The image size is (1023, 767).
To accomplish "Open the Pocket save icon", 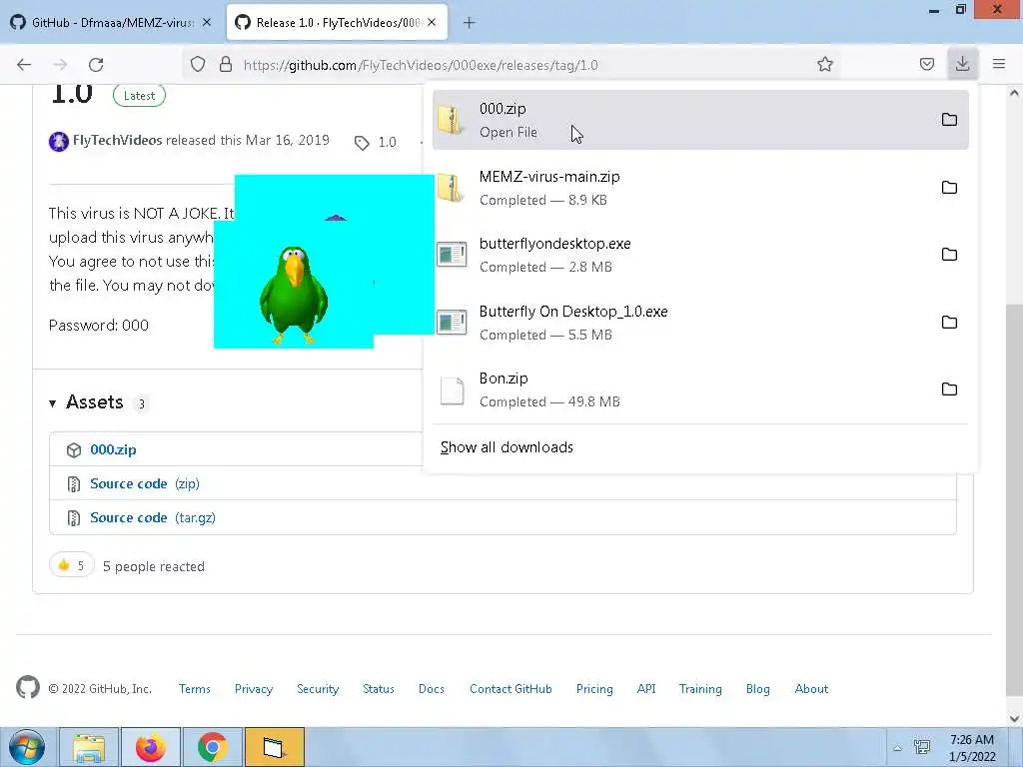I will point(926,64).
